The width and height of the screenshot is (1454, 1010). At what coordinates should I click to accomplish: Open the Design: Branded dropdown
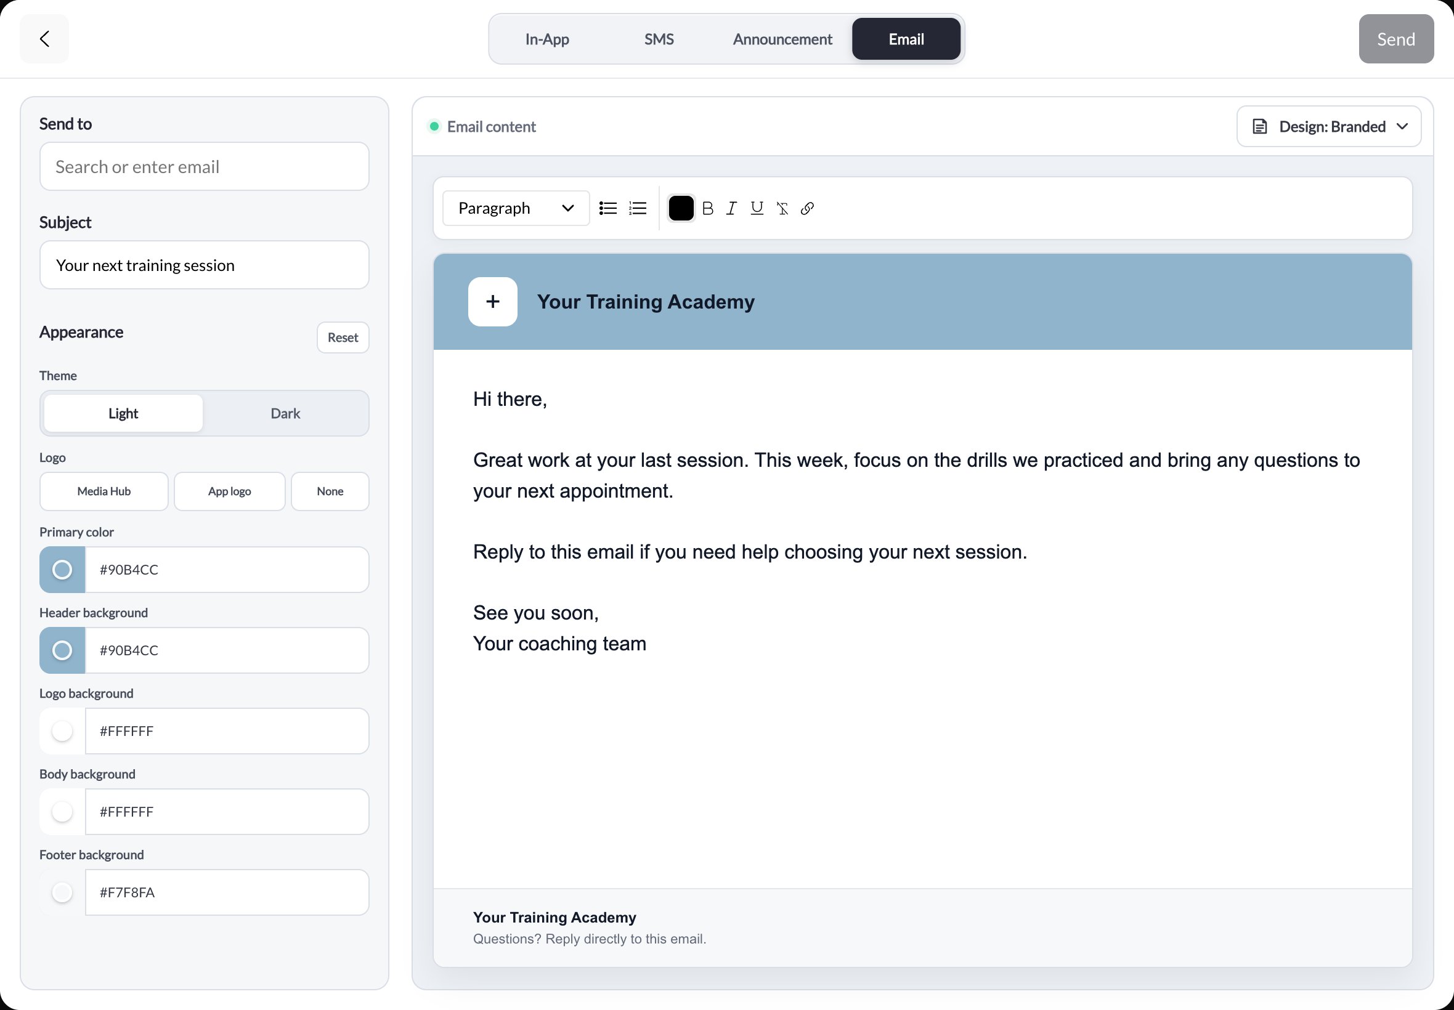click(1329, 127)
